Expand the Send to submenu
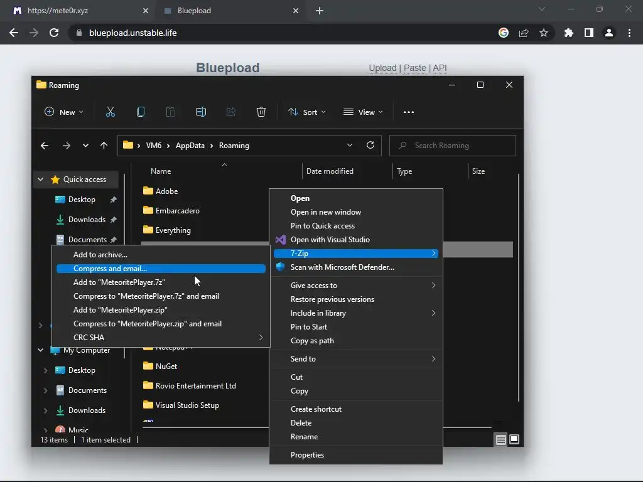 coord(356,358)
